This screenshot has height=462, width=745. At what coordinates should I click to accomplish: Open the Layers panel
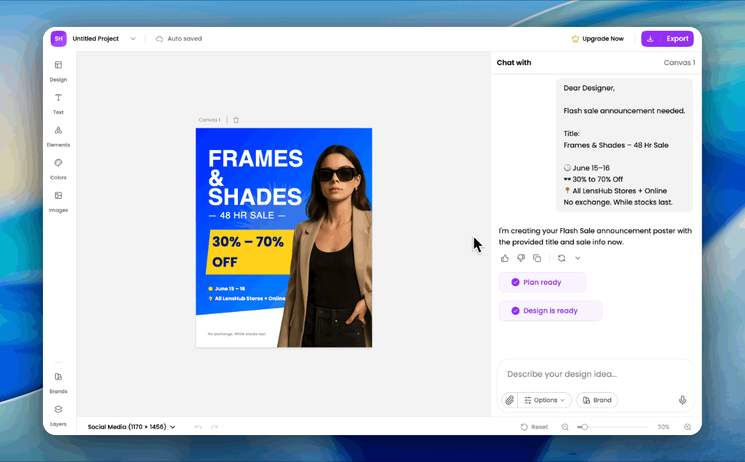(x=58, y=415)
